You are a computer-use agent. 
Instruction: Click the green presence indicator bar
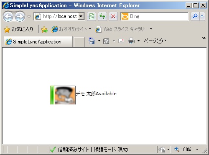point(52,95)
